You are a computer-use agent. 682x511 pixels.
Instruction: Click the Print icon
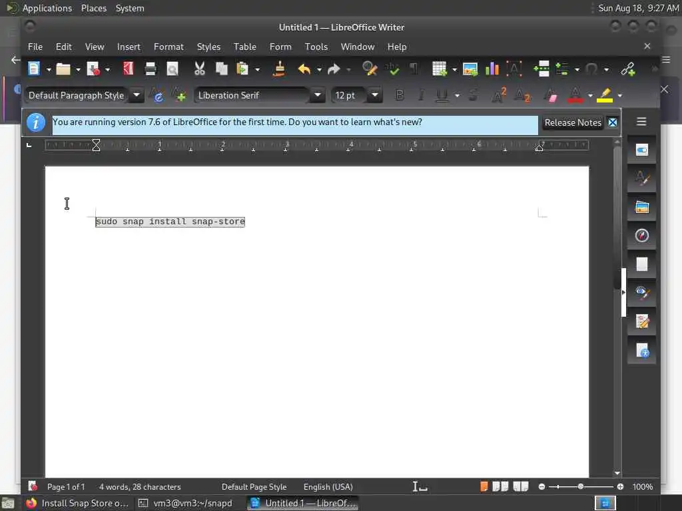click(150, 69)
